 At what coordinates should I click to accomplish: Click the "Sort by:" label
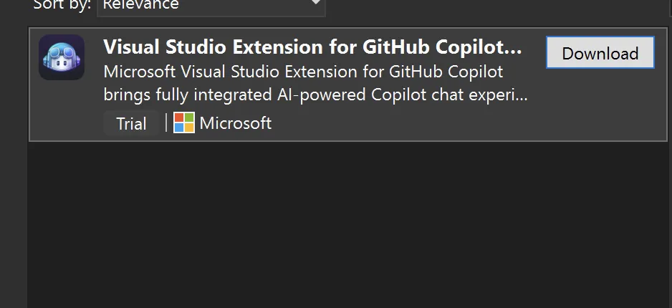[62, 5]
